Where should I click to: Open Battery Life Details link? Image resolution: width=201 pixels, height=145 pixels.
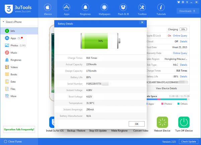(x=184, y=77)
